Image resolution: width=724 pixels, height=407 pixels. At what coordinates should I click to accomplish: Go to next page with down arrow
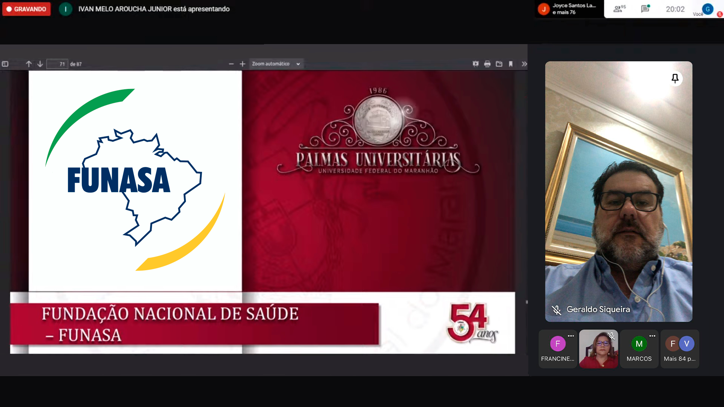tap(40, 64)
